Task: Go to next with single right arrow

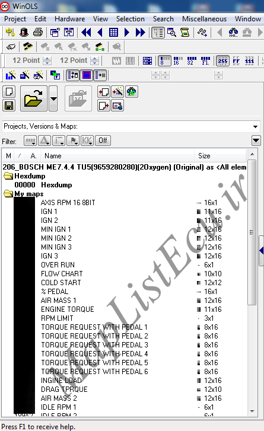Action: coord(127,33)
